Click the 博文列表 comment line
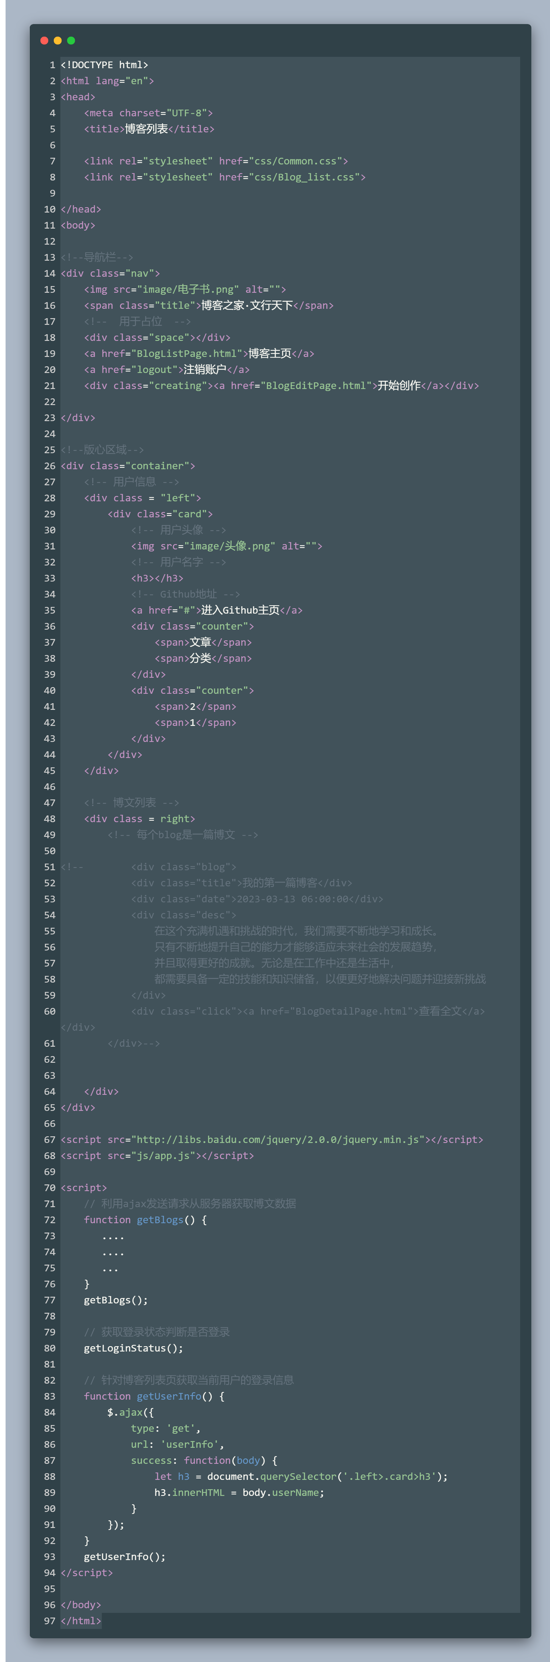The image size is (550, 1662). click(132, 803)
